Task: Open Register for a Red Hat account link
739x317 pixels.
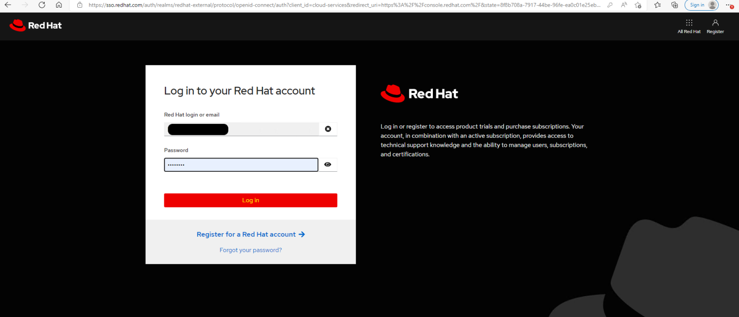Action: [251, 234]
